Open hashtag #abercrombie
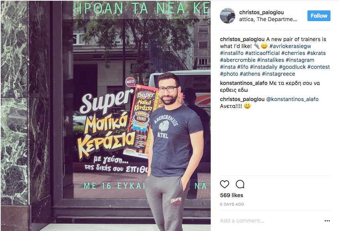Image resolution: width=339 pixels, height=231 pixels. [x=238, y=60]
